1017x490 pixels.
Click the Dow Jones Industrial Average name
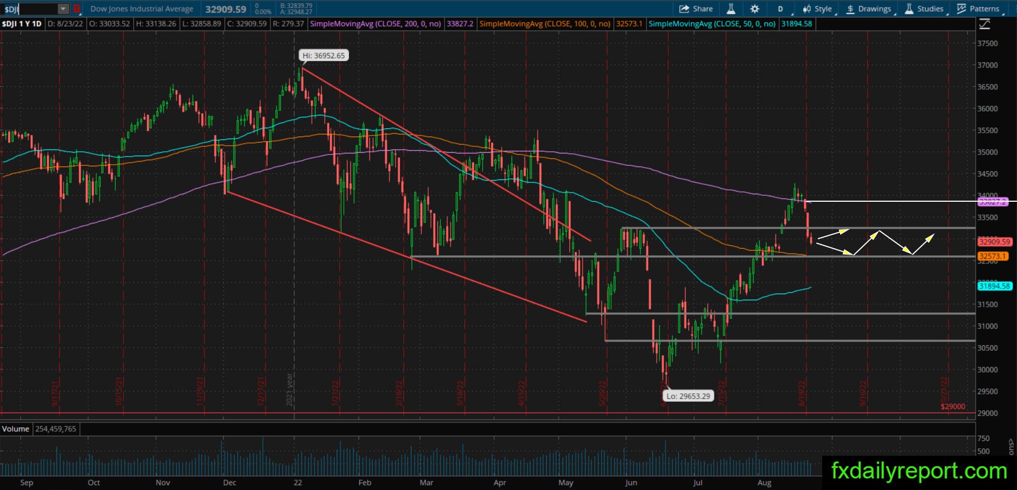tap(141, 9)
